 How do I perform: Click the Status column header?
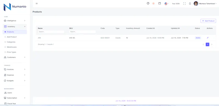coord(197,28)
